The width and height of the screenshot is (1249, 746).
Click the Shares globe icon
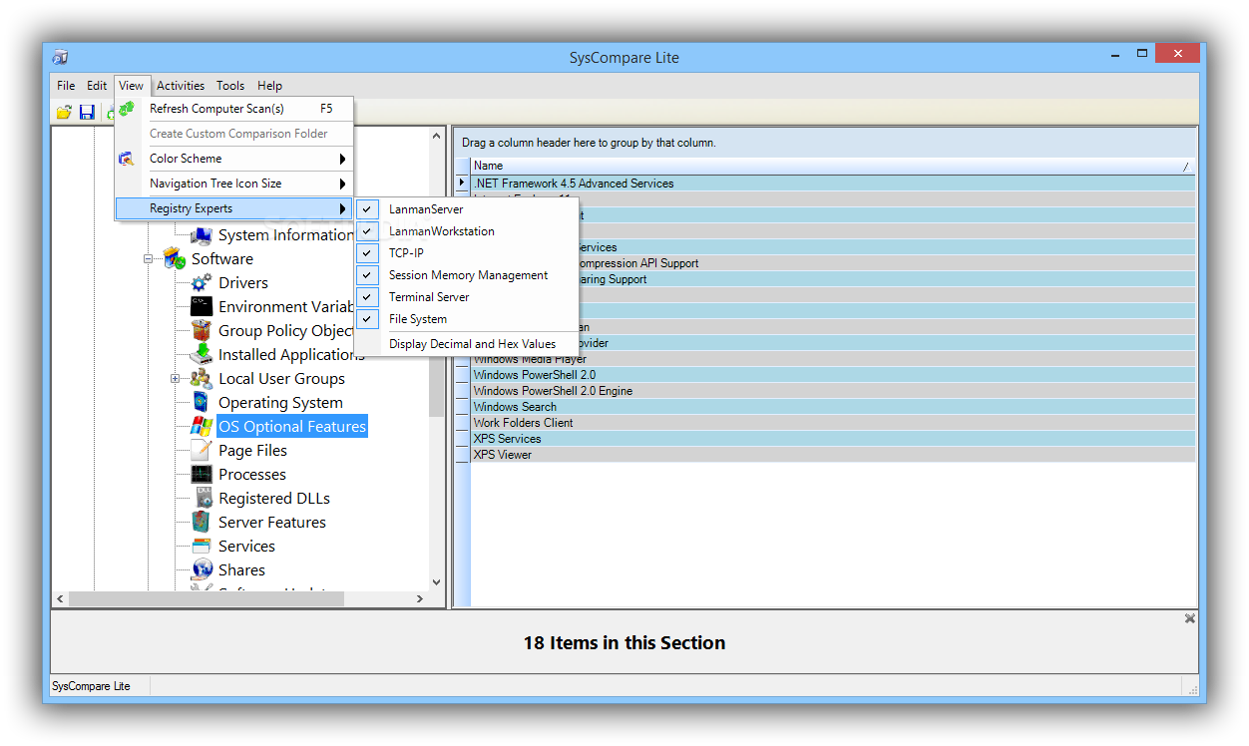pos(202,570)
